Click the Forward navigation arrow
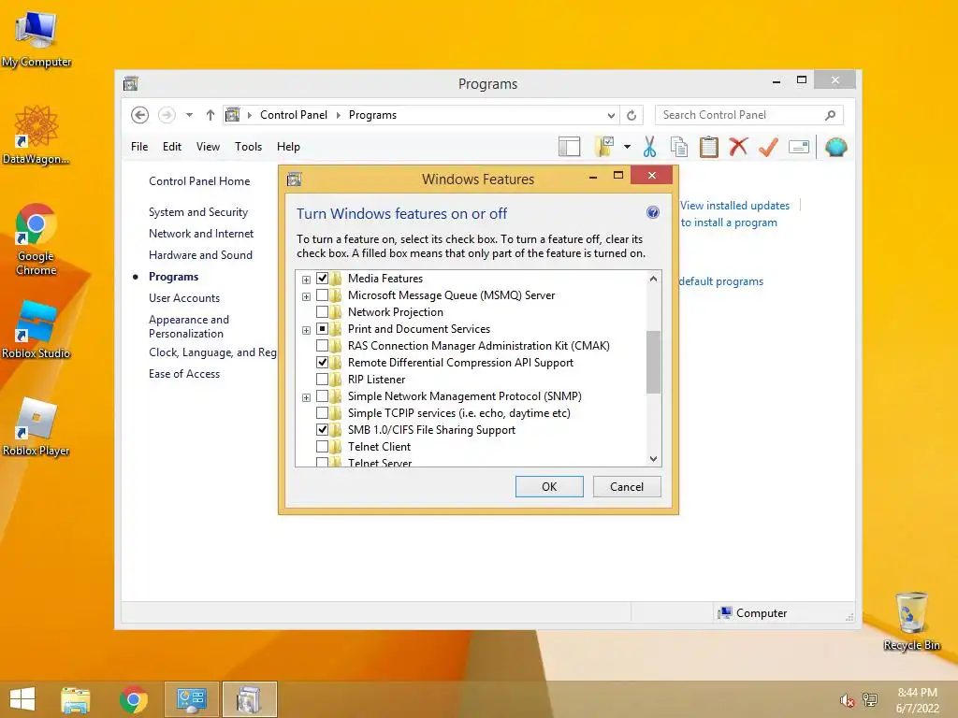The height and width of the screenshot is (718, 958). [x=167, y=115]
